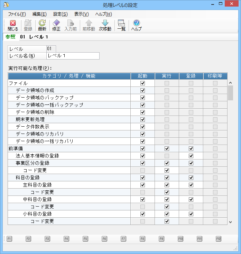Click the 最新 (Refresh) toolbar icon

[x=42, y=23]
